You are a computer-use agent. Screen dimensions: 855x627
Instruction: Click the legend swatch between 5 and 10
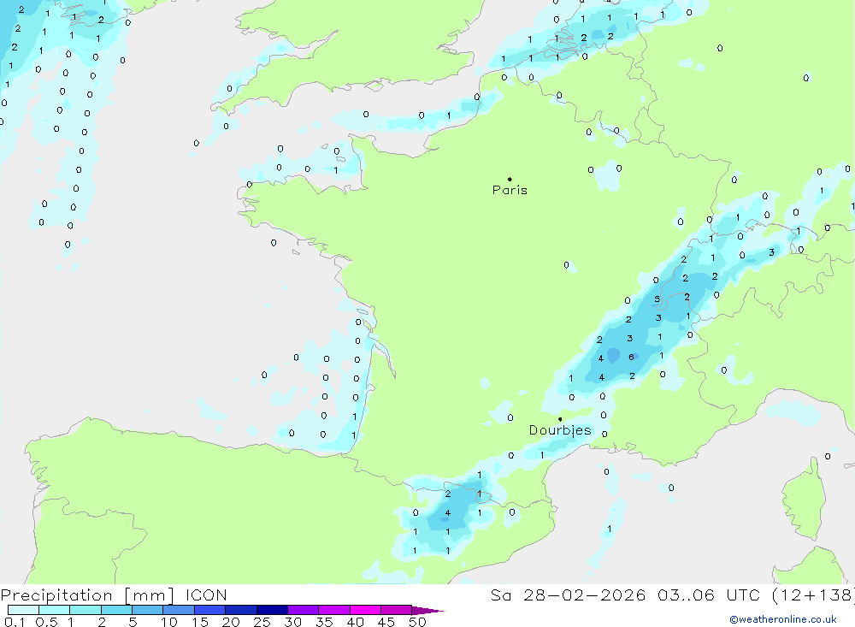147,610
